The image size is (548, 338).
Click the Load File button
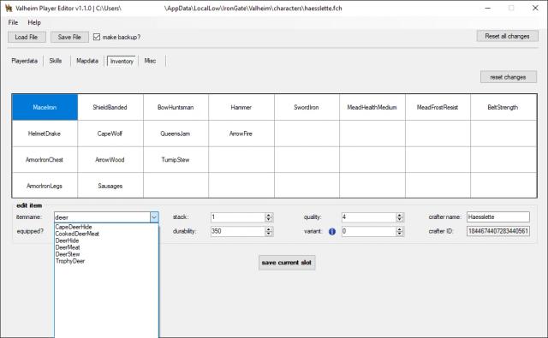27,37
